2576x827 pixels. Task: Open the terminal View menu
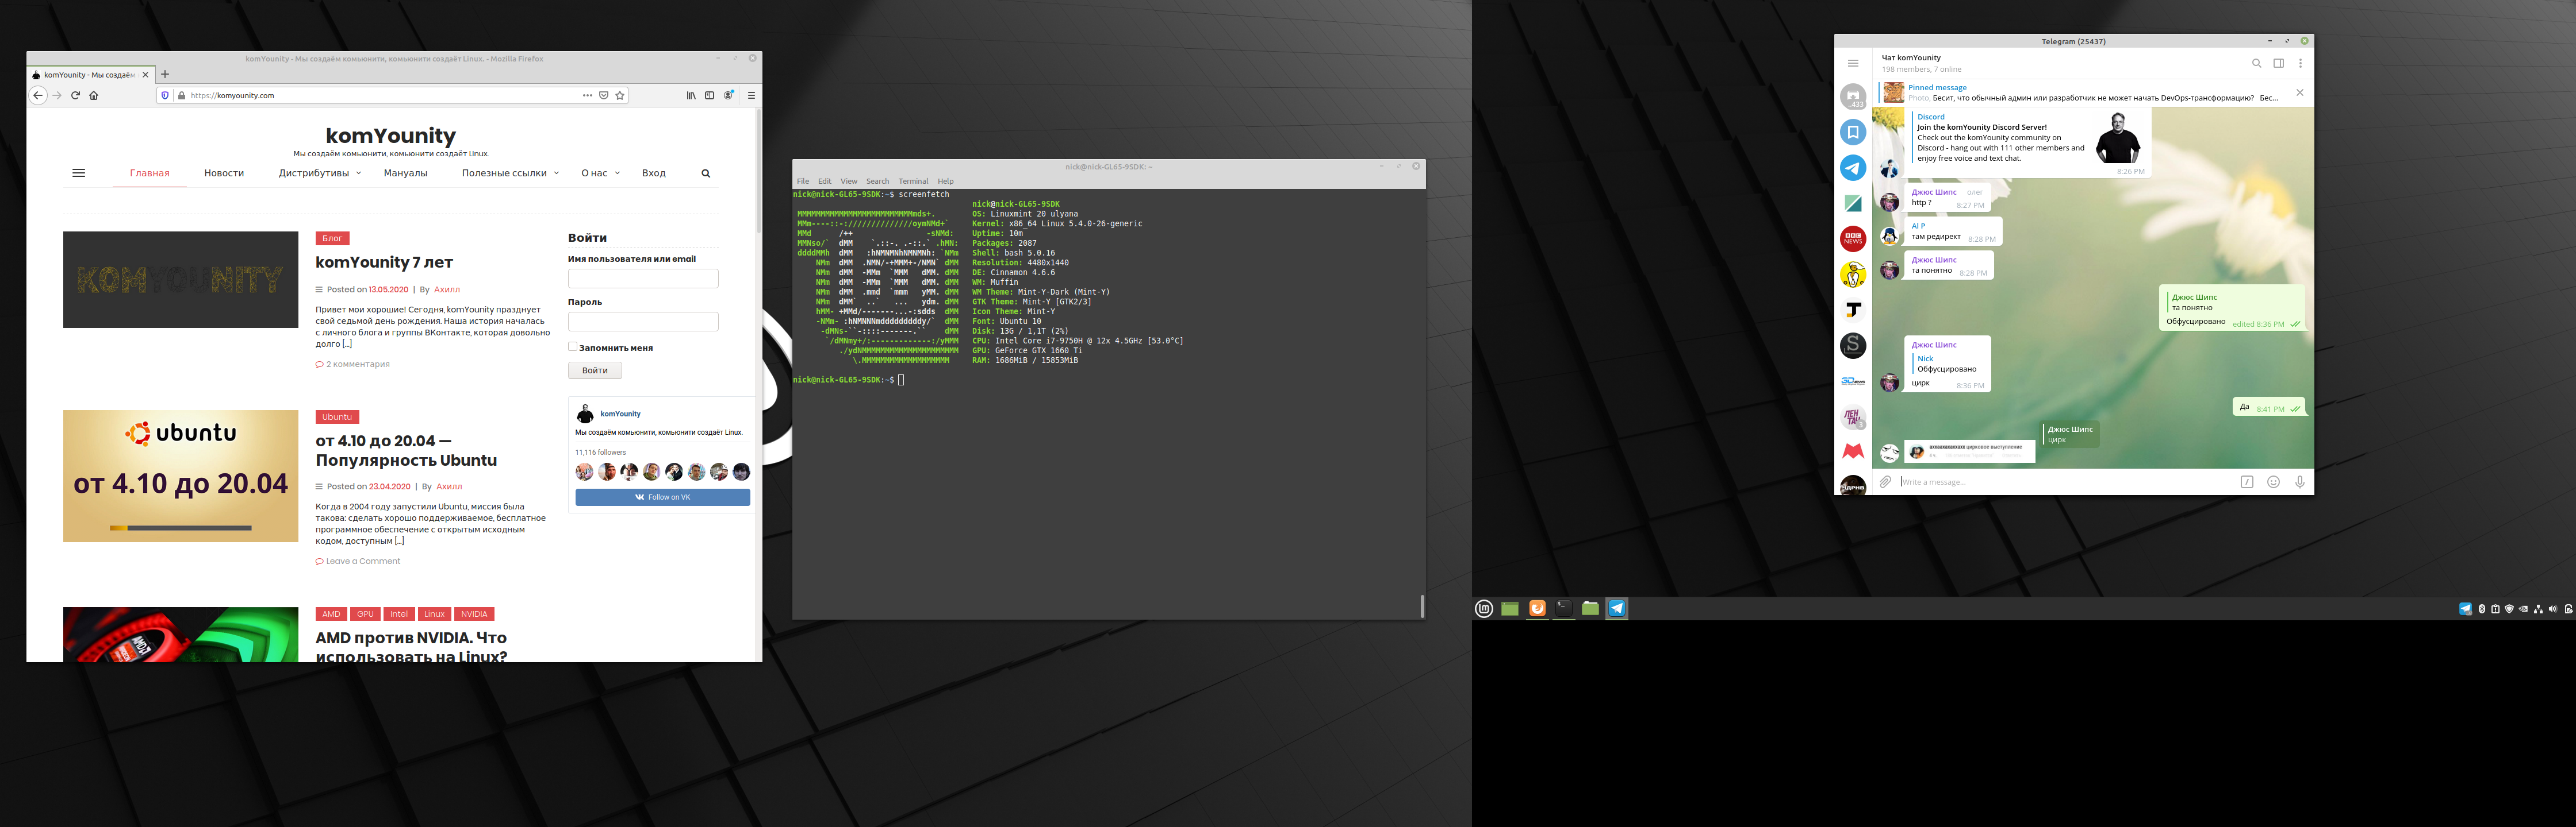tap(849, 182)
